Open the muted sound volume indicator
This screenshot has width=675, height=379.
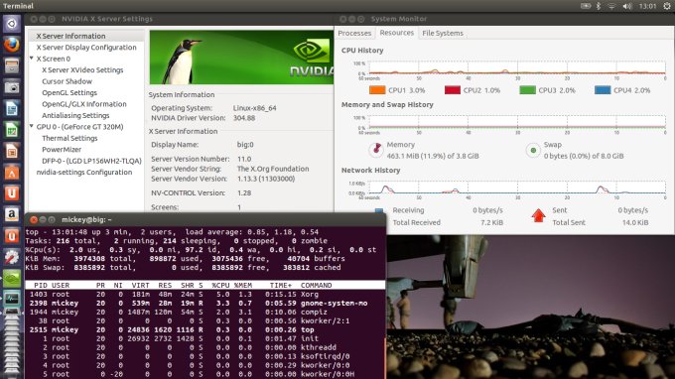[627, 6]
